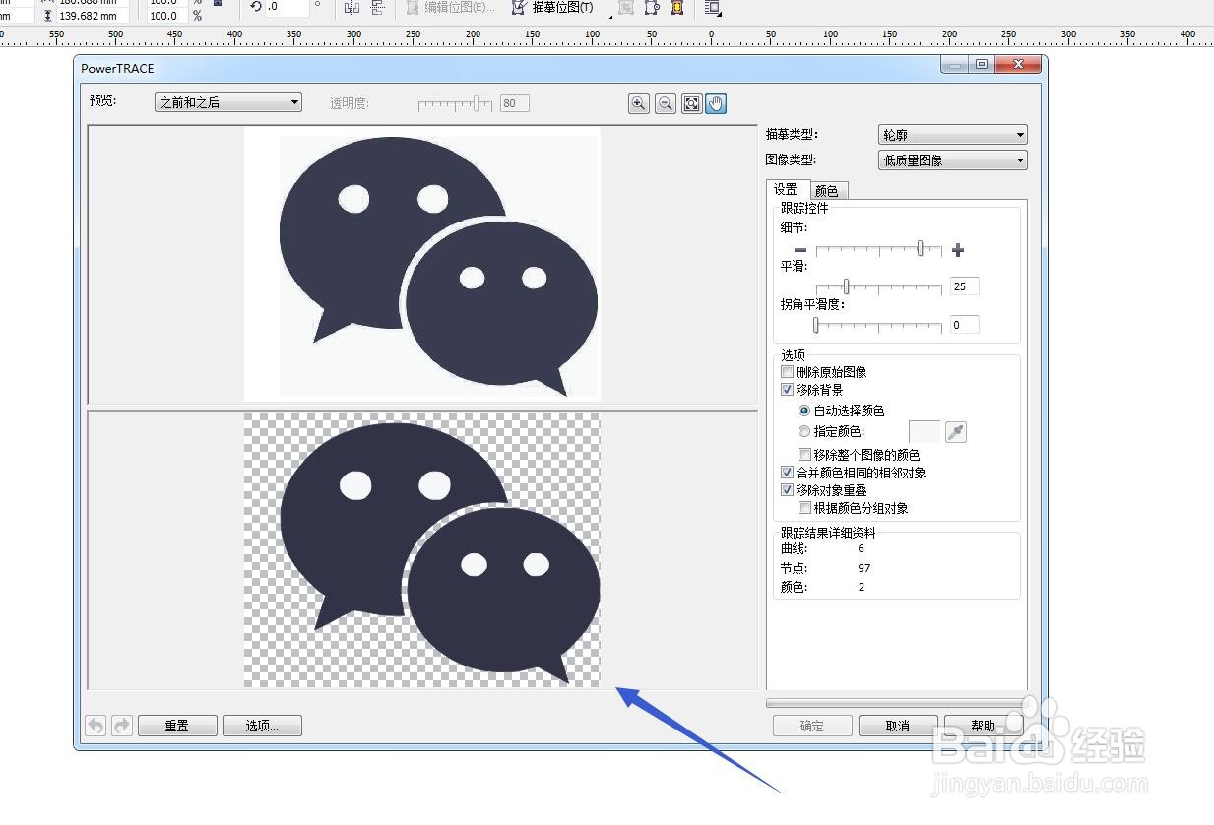The height and width of the screenshot is (825, 1214).
Task: Enable the 删除原始图像 checkbox
Action: [x=787, y=371]
